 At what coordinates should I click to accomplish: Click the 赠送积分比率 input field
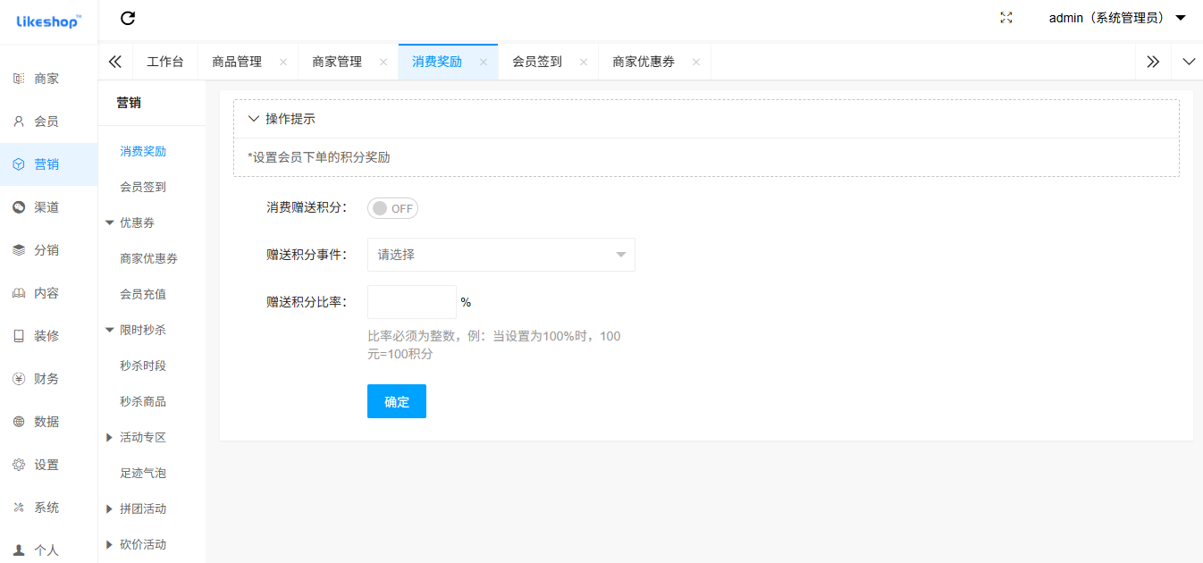tap(411, 302)
